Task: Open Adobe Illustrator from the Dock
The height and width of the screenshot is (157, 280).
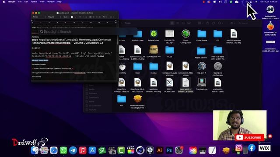Action: (159, 150)
